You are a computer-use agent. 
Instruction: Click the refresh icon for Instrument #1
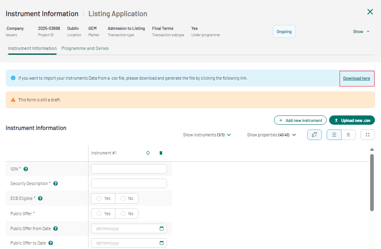[148, 153]
